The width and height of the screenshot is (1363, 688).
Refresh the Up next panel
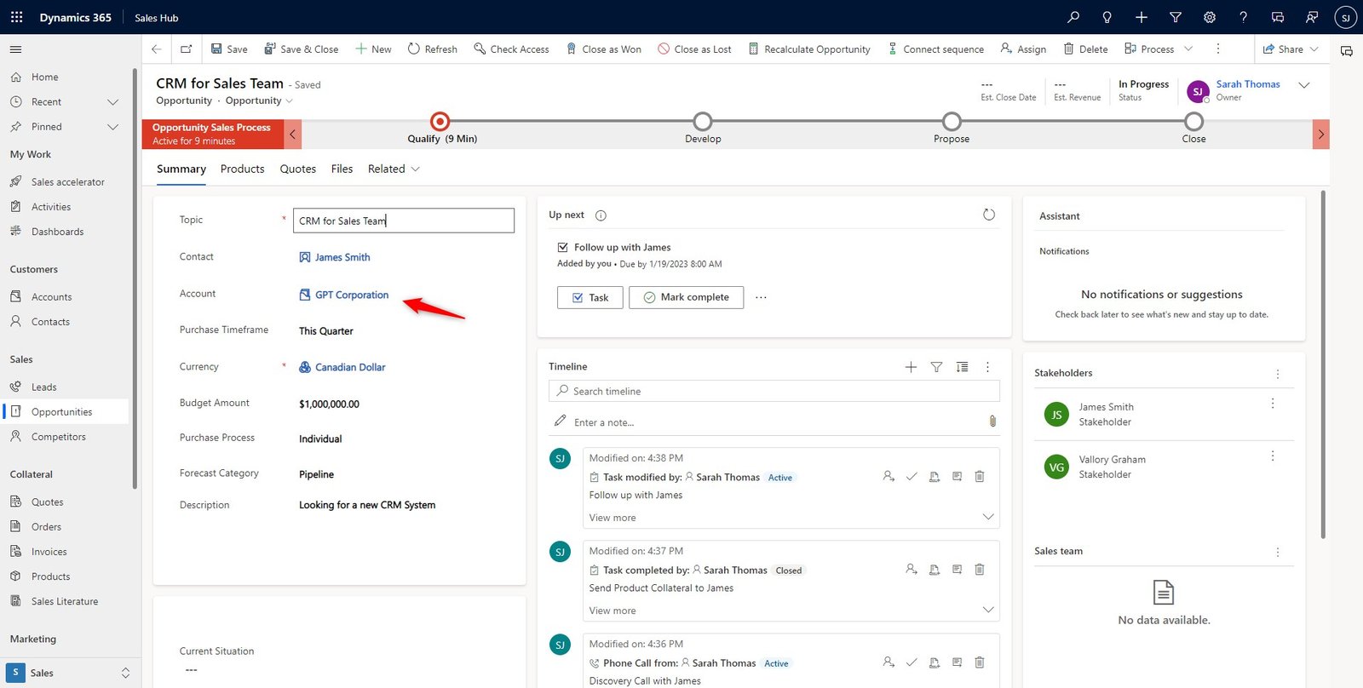point(989,215)
